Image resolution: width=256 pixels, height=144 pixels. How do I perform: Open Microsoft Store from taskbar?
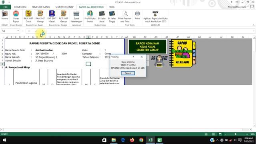[104, 140]
